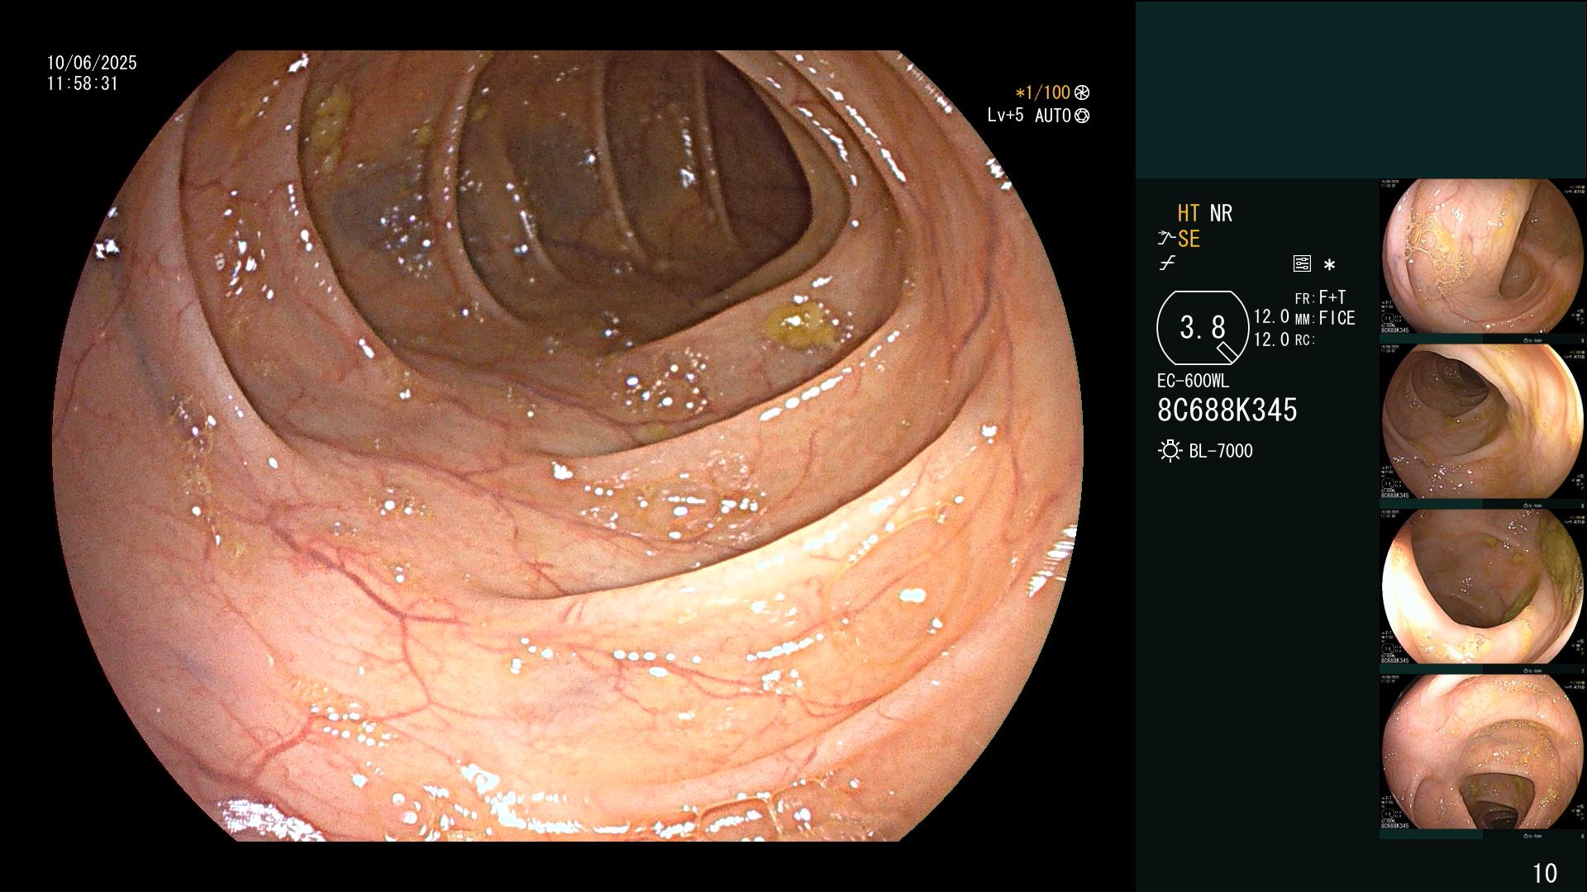This screenshot has height=892, width=1587.
Task: Click the scope diameter 3.8 diagram
Action: pos(1203,328)
